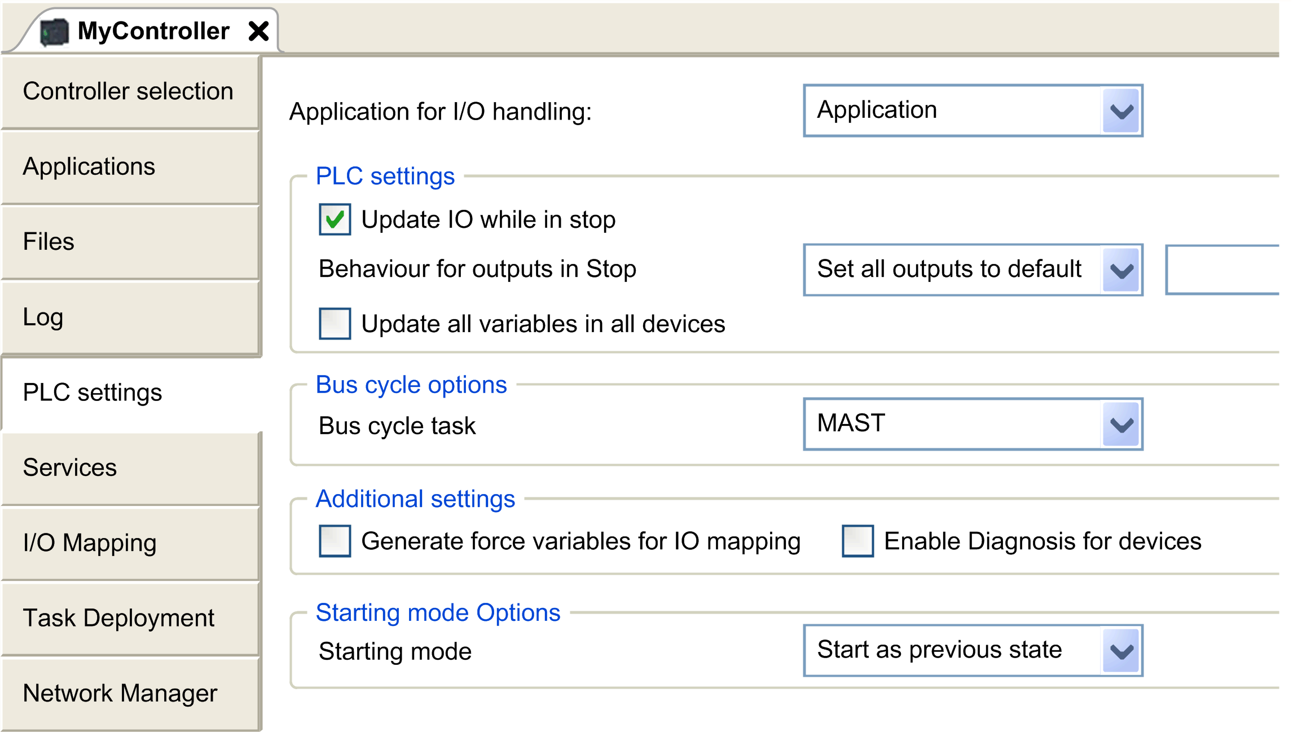Enable Update all variables in all devices
Screen dimensions: 1293x732
coord(335,324)
